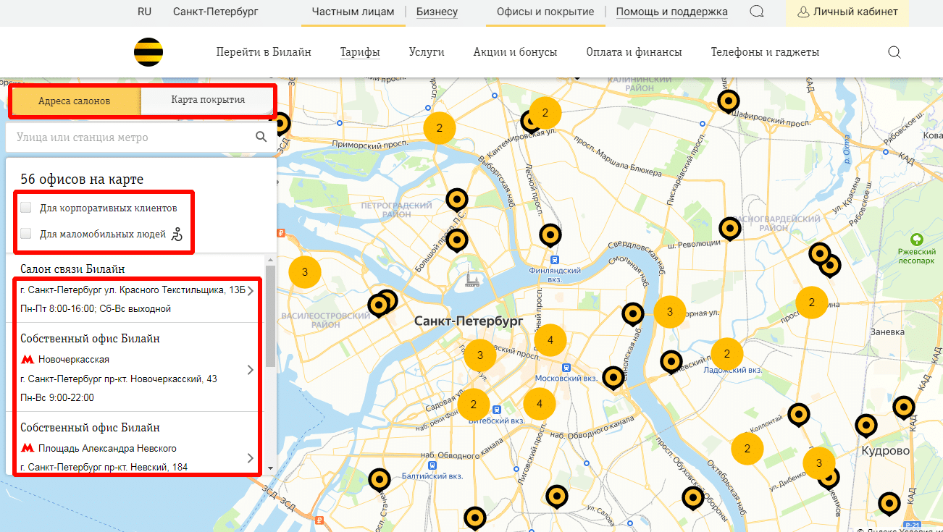Click Салон связи Билайн heading
Image resolution: width=943 pixels, height=532 pixels.
coord(72,269)
